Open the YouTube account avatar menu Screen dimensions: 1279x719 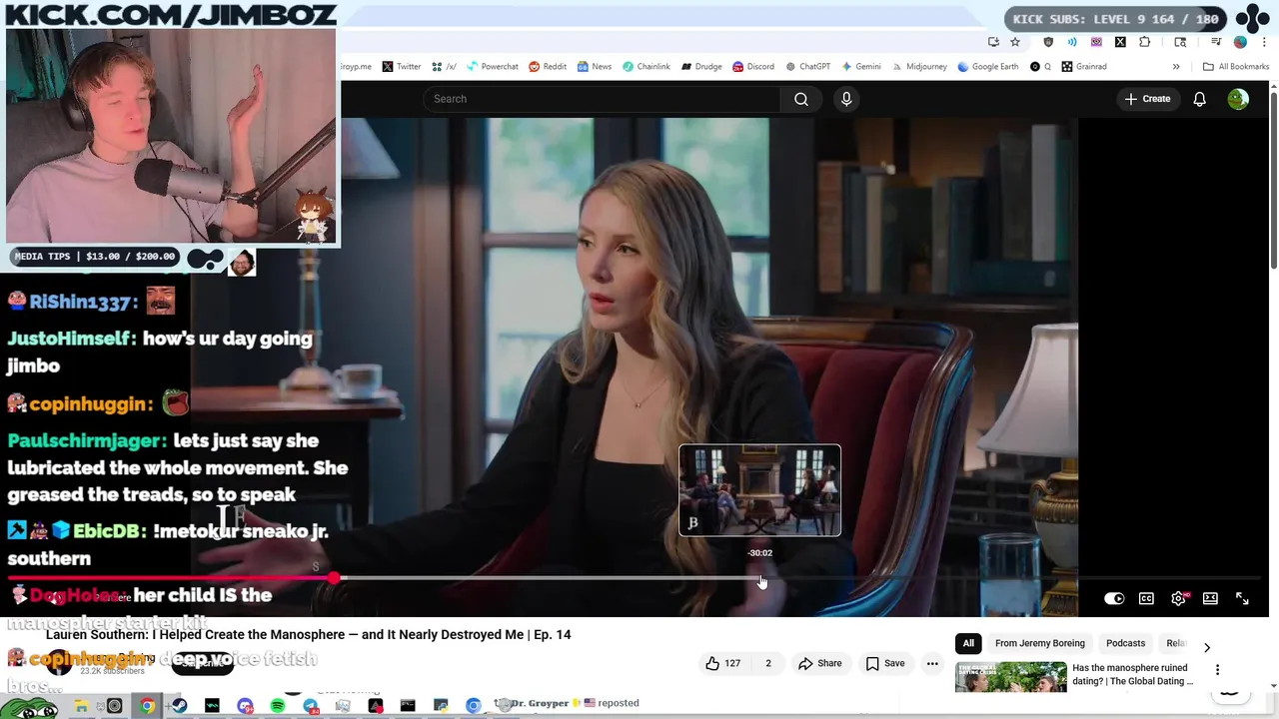tap(1238, 99)
